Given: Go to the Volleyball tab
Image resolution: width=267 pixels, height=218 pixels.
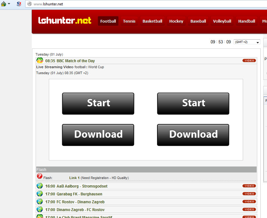Looking at the screenshot, I should [x=222, y=21].
